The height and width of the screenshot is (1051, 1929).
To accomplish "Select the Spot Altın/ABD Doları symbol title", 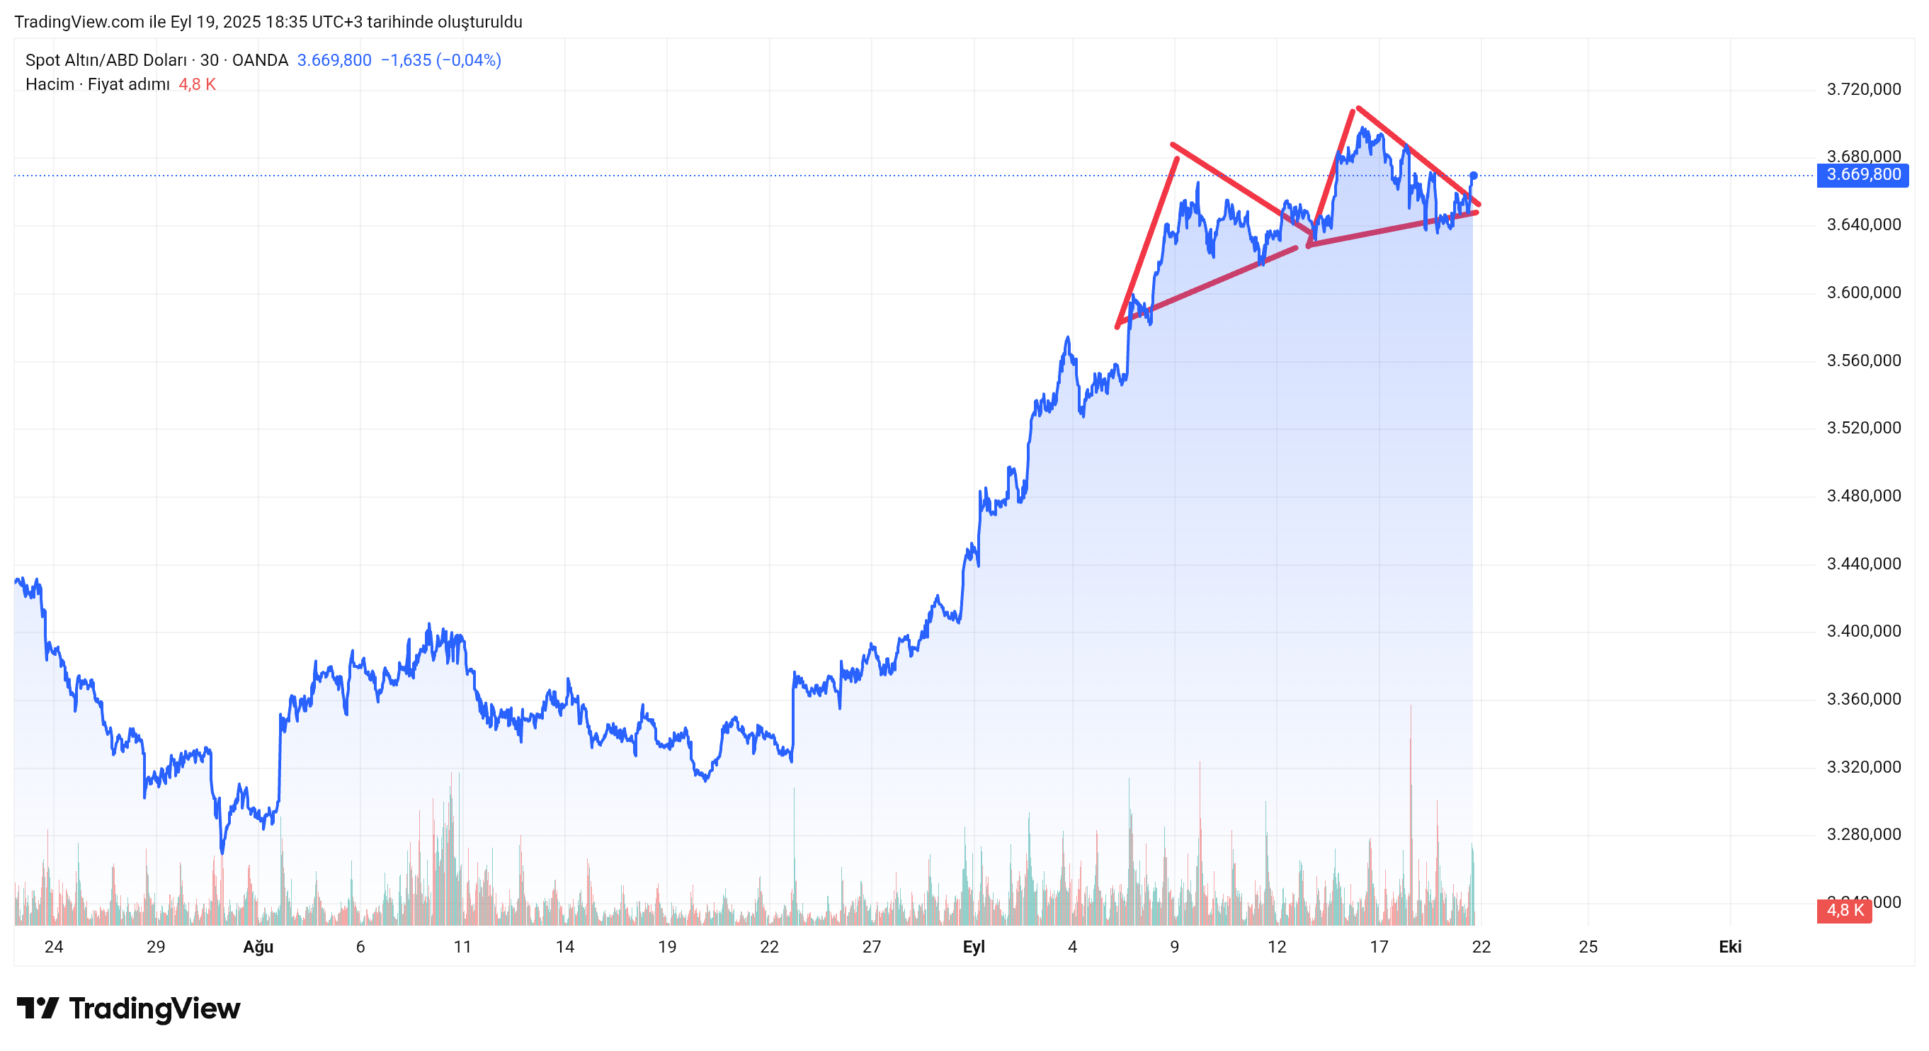I will [x=106, y=60].
